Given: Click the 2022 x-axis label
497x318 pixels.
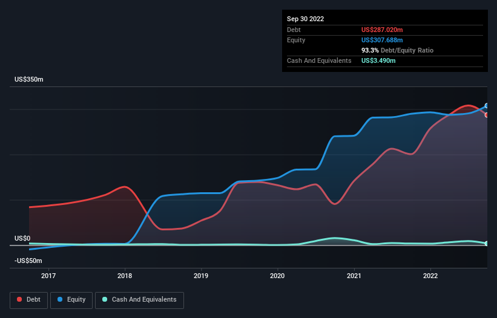Looking at the screenshot, I should tap(430, 276).
